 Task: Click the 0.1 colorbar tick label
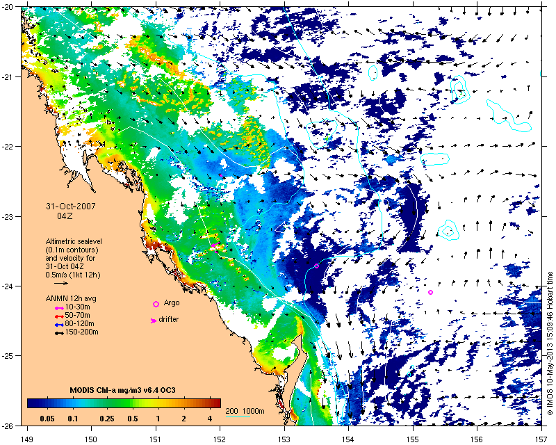(73, 419)
